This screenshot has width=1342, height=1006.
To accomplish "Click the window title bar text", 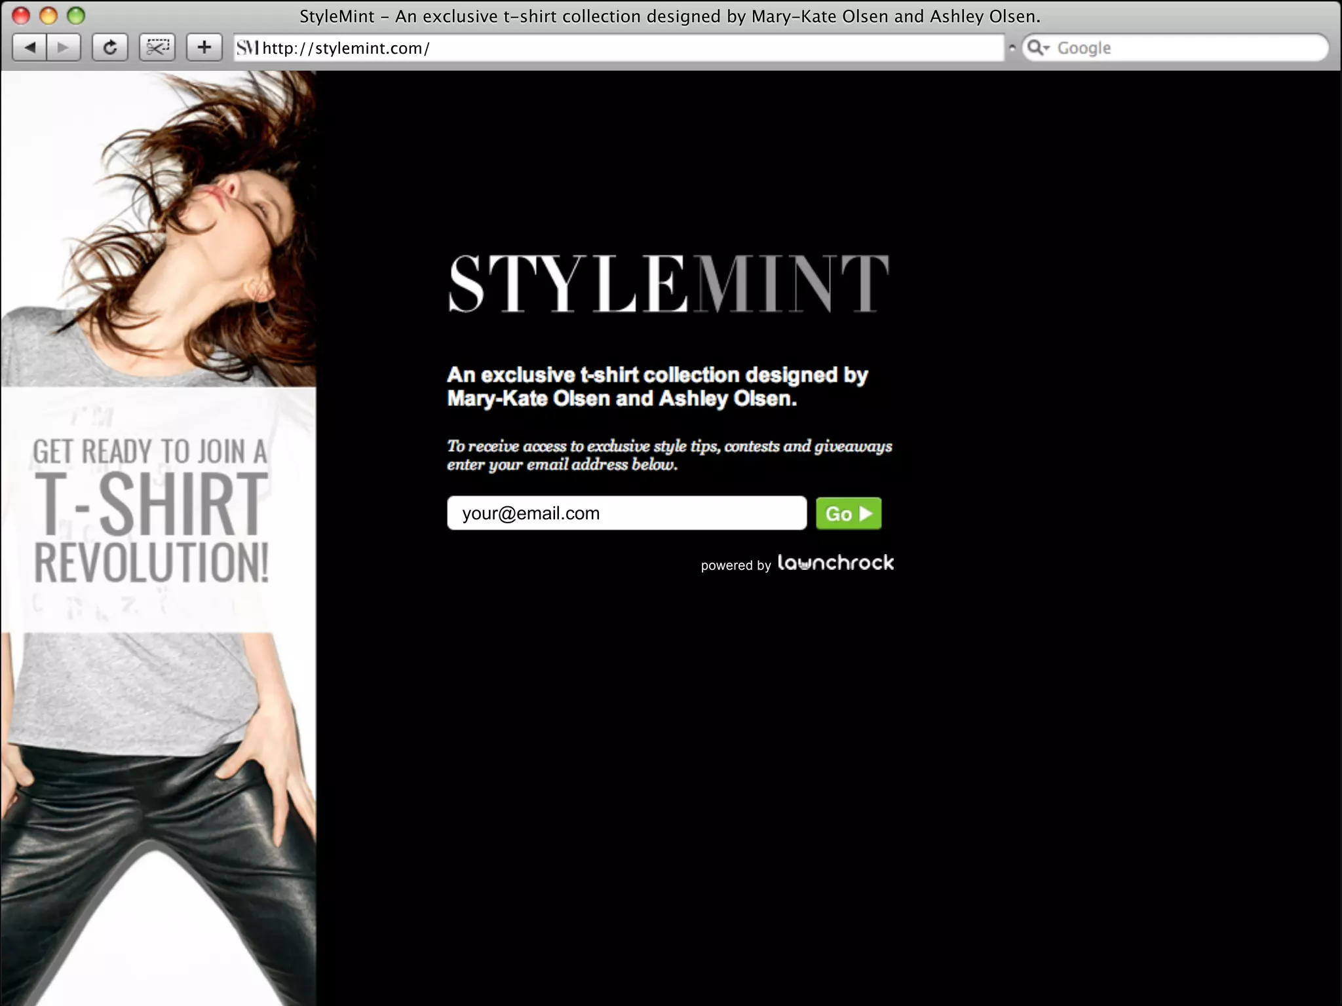I will tap(670, 16).
